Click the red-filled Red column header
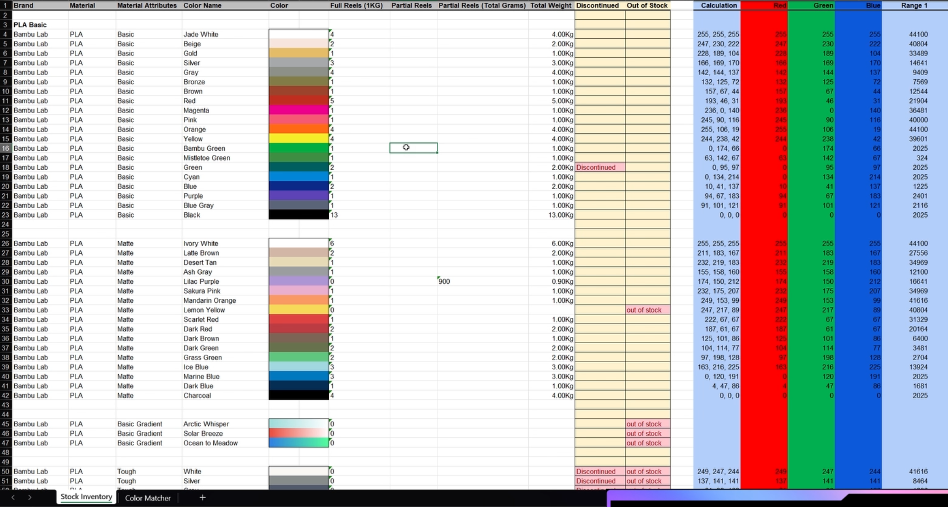This screenshot has width=948, height=507. 764,5
